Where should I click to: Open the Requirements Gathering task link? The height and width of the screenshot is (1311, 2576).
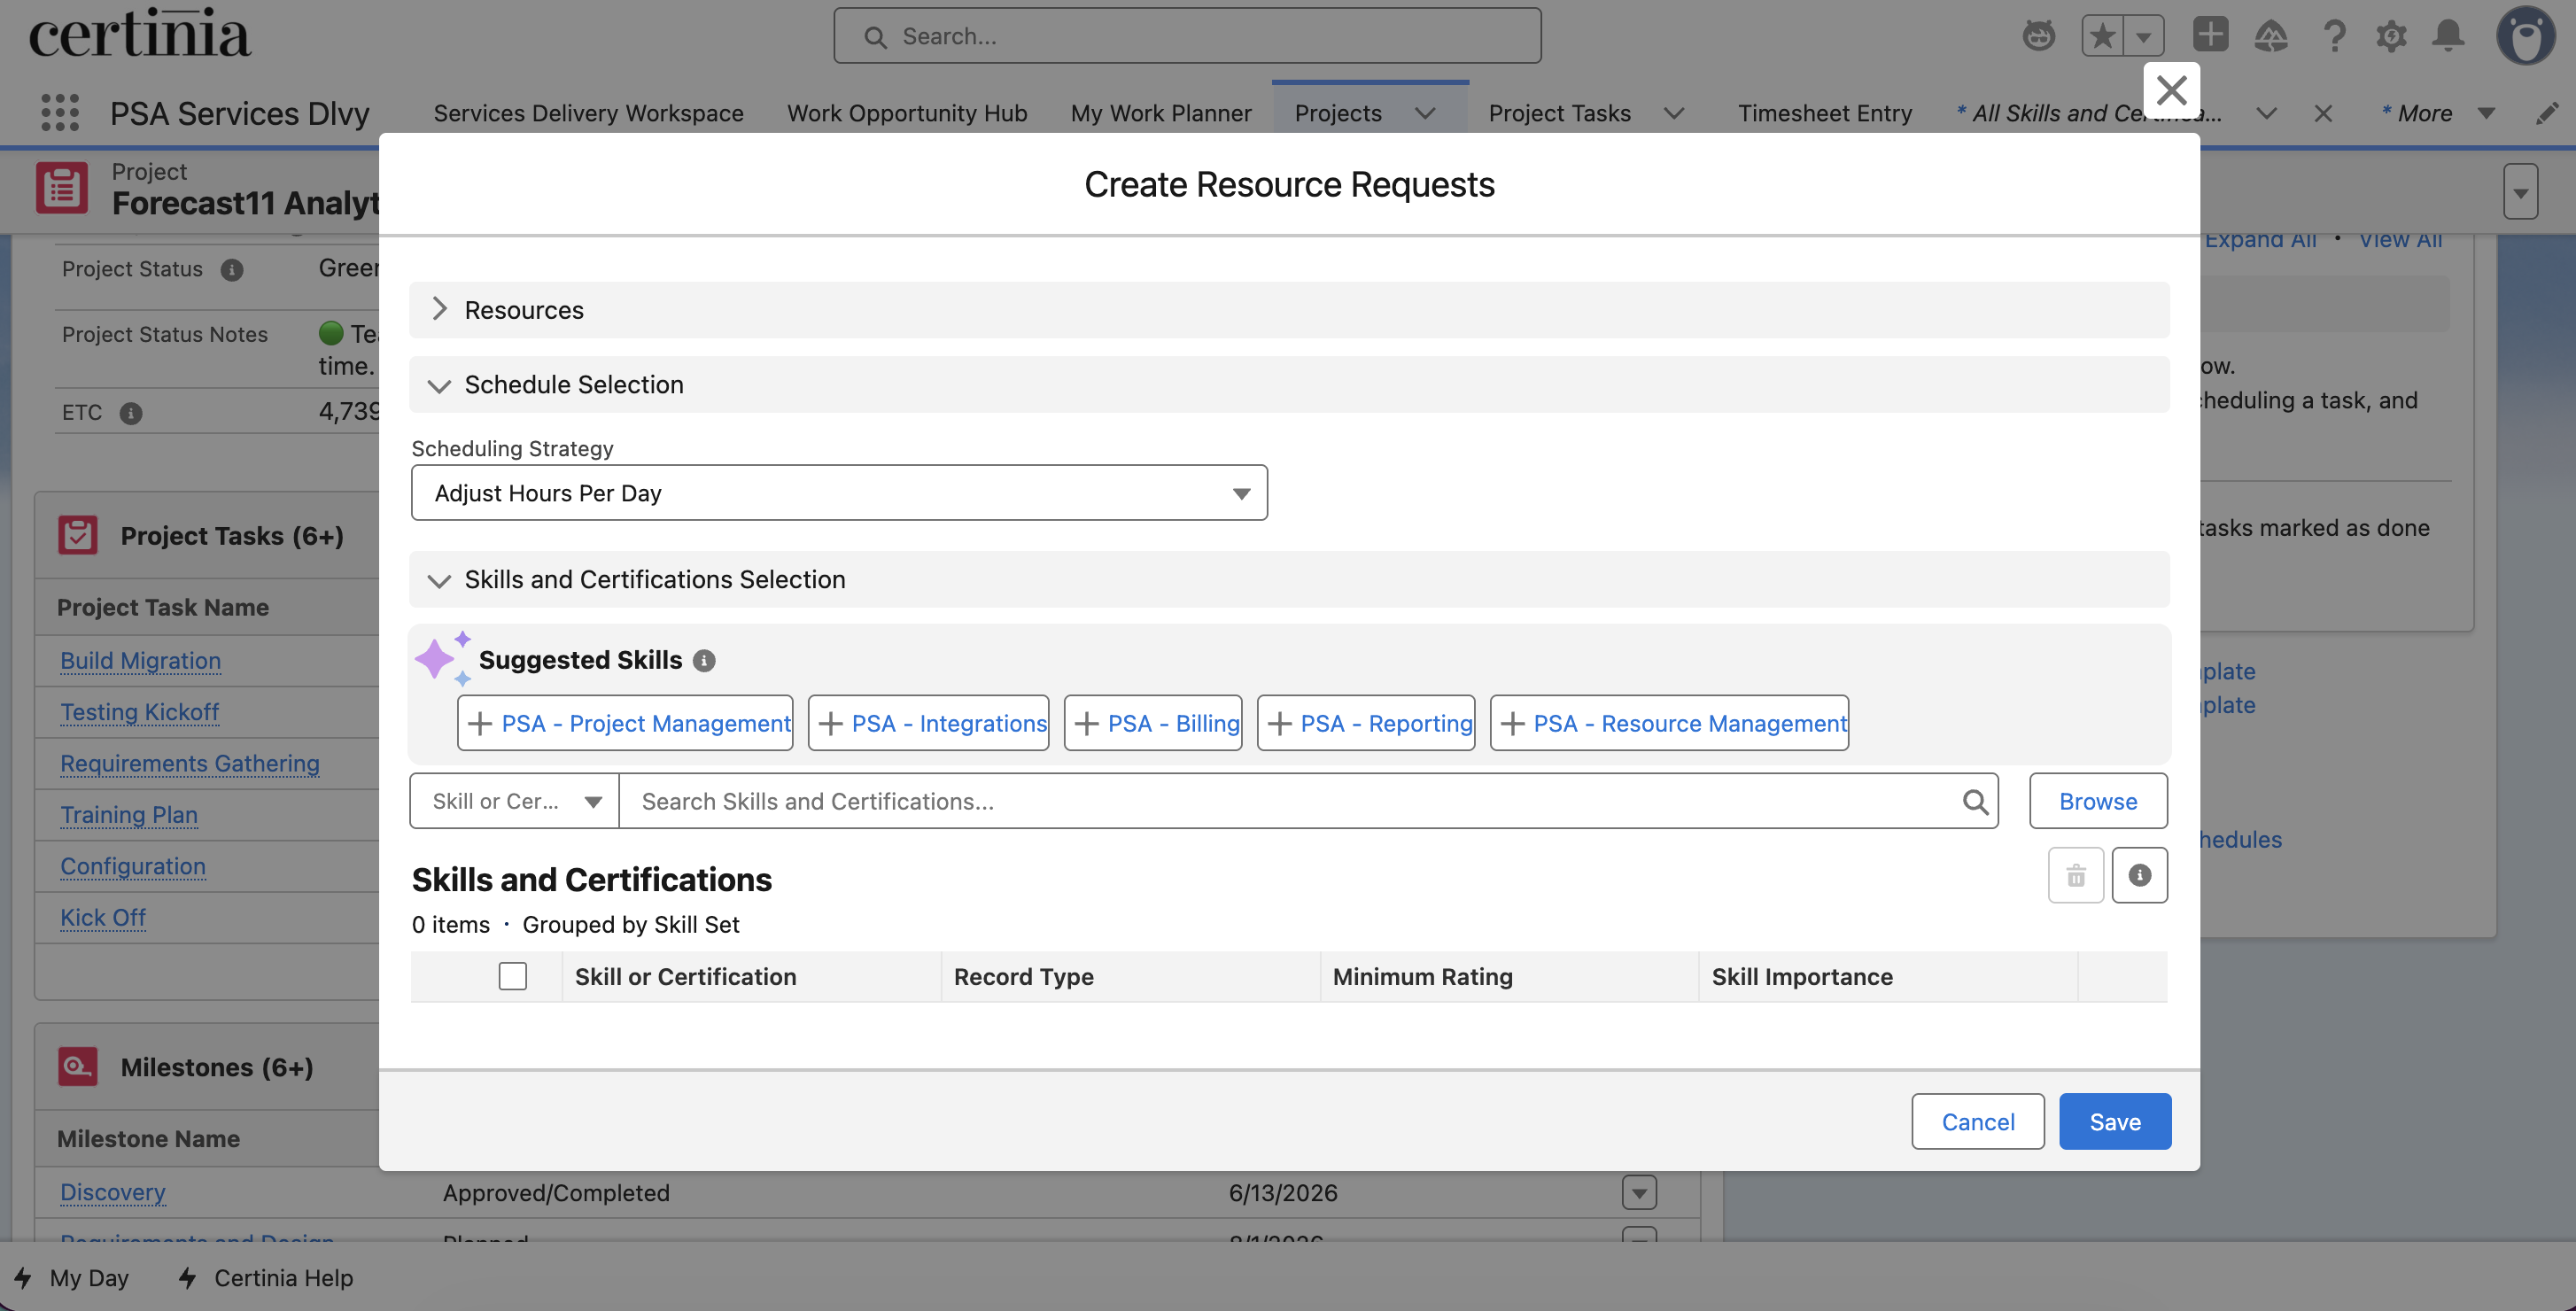coord(190,764)
